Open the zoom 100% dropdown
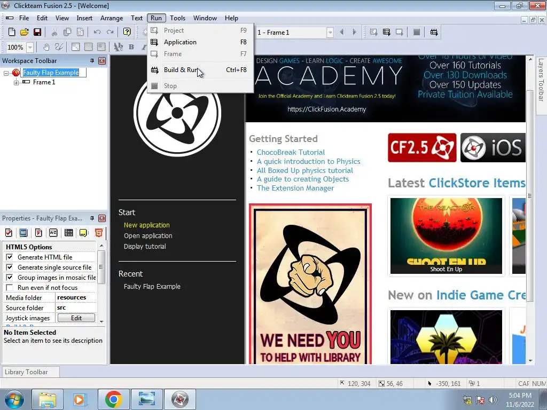Screen dimensions: 547x410 click(30, 47)
